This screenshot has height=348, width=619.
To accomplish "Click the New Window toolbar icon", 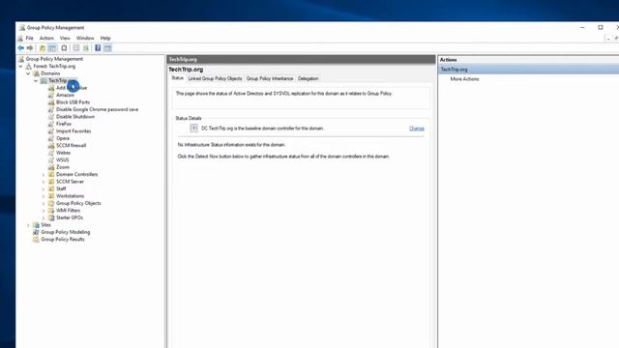I will [x=64, y=48].
